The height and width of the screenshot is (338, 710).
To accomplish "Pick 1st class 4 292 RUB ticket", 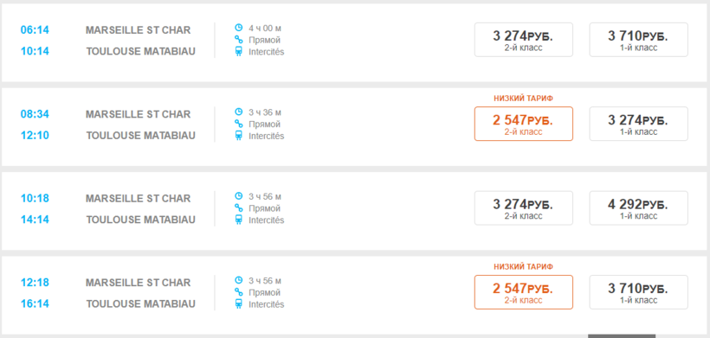I will point(638,207).
